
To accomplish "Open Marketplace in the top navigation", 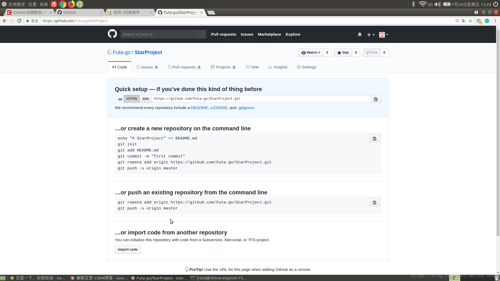I will tap(269, 34).
